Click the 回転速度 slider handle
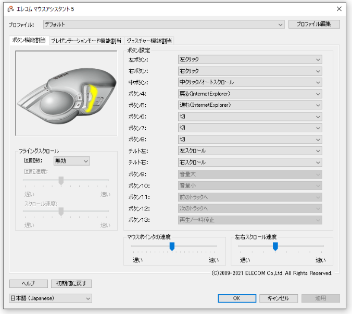 [x=61, y=181]
